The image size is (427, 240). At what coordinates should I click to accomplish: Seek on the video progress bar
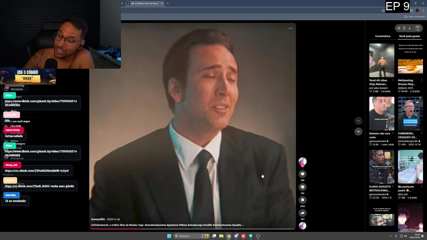[x=192, y=229]
